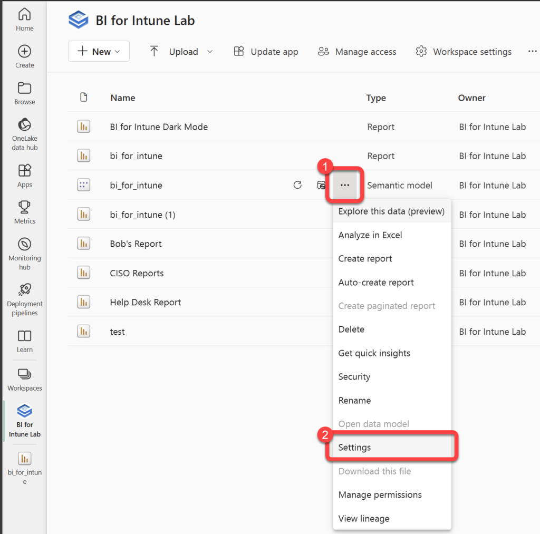This screenshot has width=540, height=534.
Task: Open the CISO Reports report
Action: pos(137,273)
